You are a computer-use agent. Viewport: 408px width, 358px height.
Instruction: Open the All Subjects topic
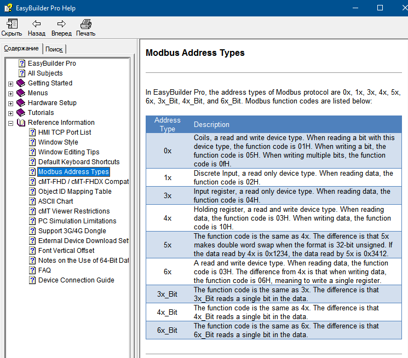tap(45, 73)
